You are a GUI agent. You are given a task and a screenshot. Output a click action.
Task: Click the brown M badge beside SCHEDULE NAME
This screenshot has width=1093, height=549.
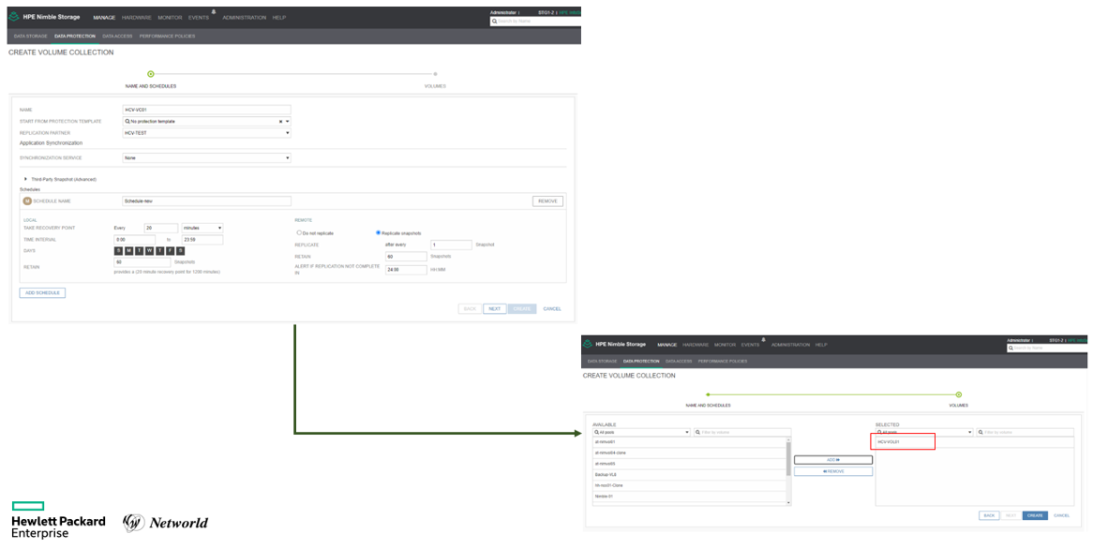click(x=27, y=200)
